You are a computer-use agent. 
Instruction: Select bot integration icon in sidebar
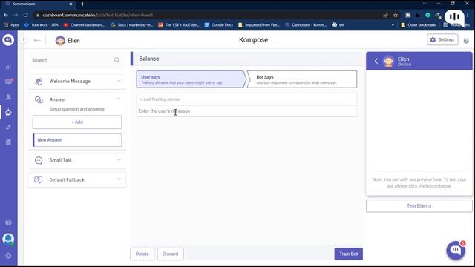click(x=8, y=112)
